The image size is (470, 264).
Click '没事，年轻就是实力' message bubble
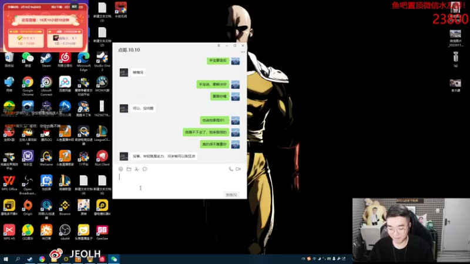[164, 156]
